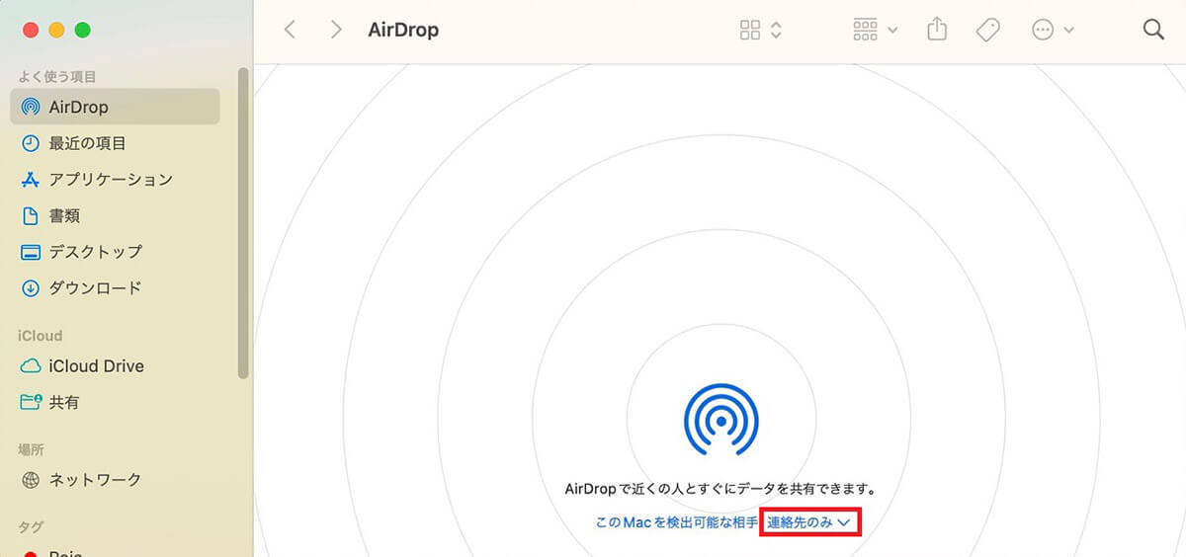Screen dimensions: 1186x557
Task: Click the download arrow icon beside ダウンロード
Action: [31, 288]
